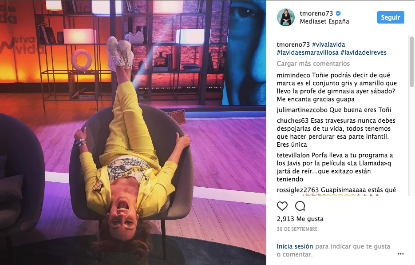Open commenter rossiglez2763's profile
The image size is (415, 265).
[x=298, y=190]
